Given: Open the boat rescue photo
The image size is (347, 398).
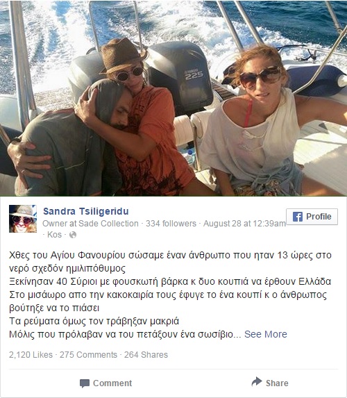Looking at the screenshot, I should point(173,98).
